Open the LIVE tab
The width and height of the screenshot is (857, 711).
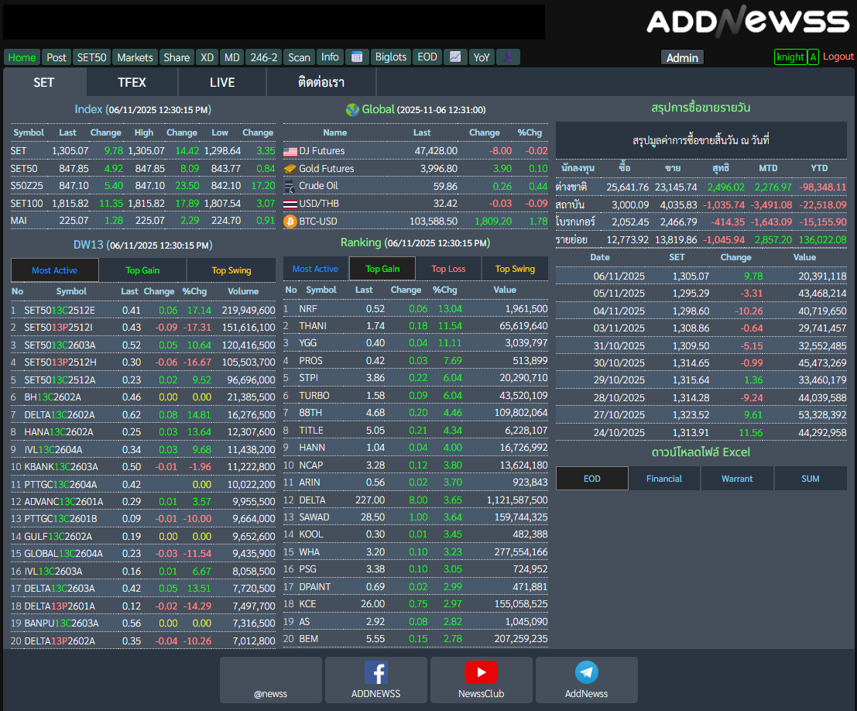pos(222,83)
